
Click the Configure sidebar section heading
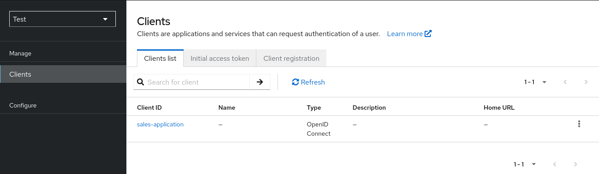[23, 105]
